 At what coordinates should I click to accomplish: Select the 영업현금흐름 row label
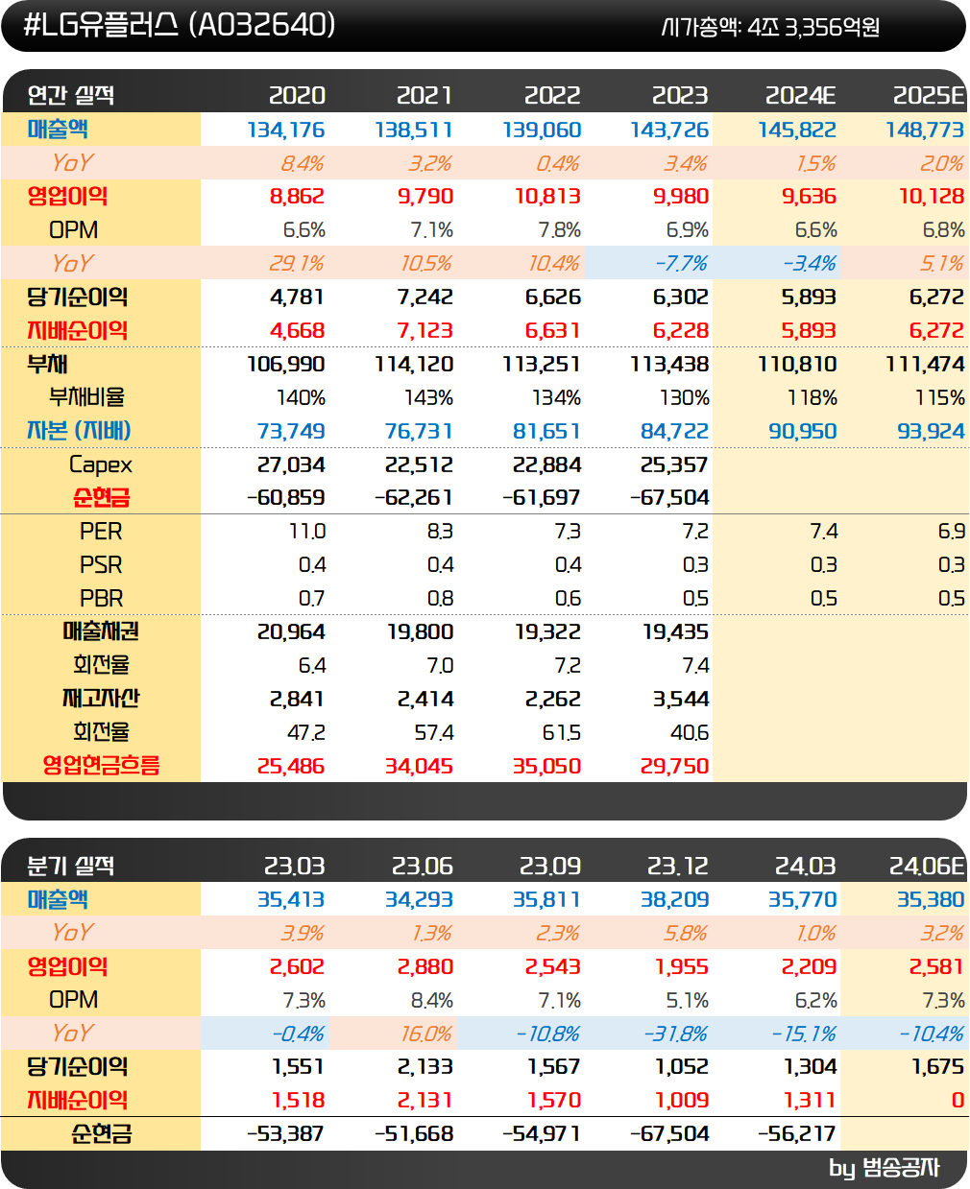101,765
